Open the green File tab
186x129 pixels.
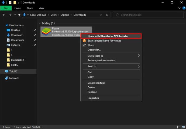point(6,8)
